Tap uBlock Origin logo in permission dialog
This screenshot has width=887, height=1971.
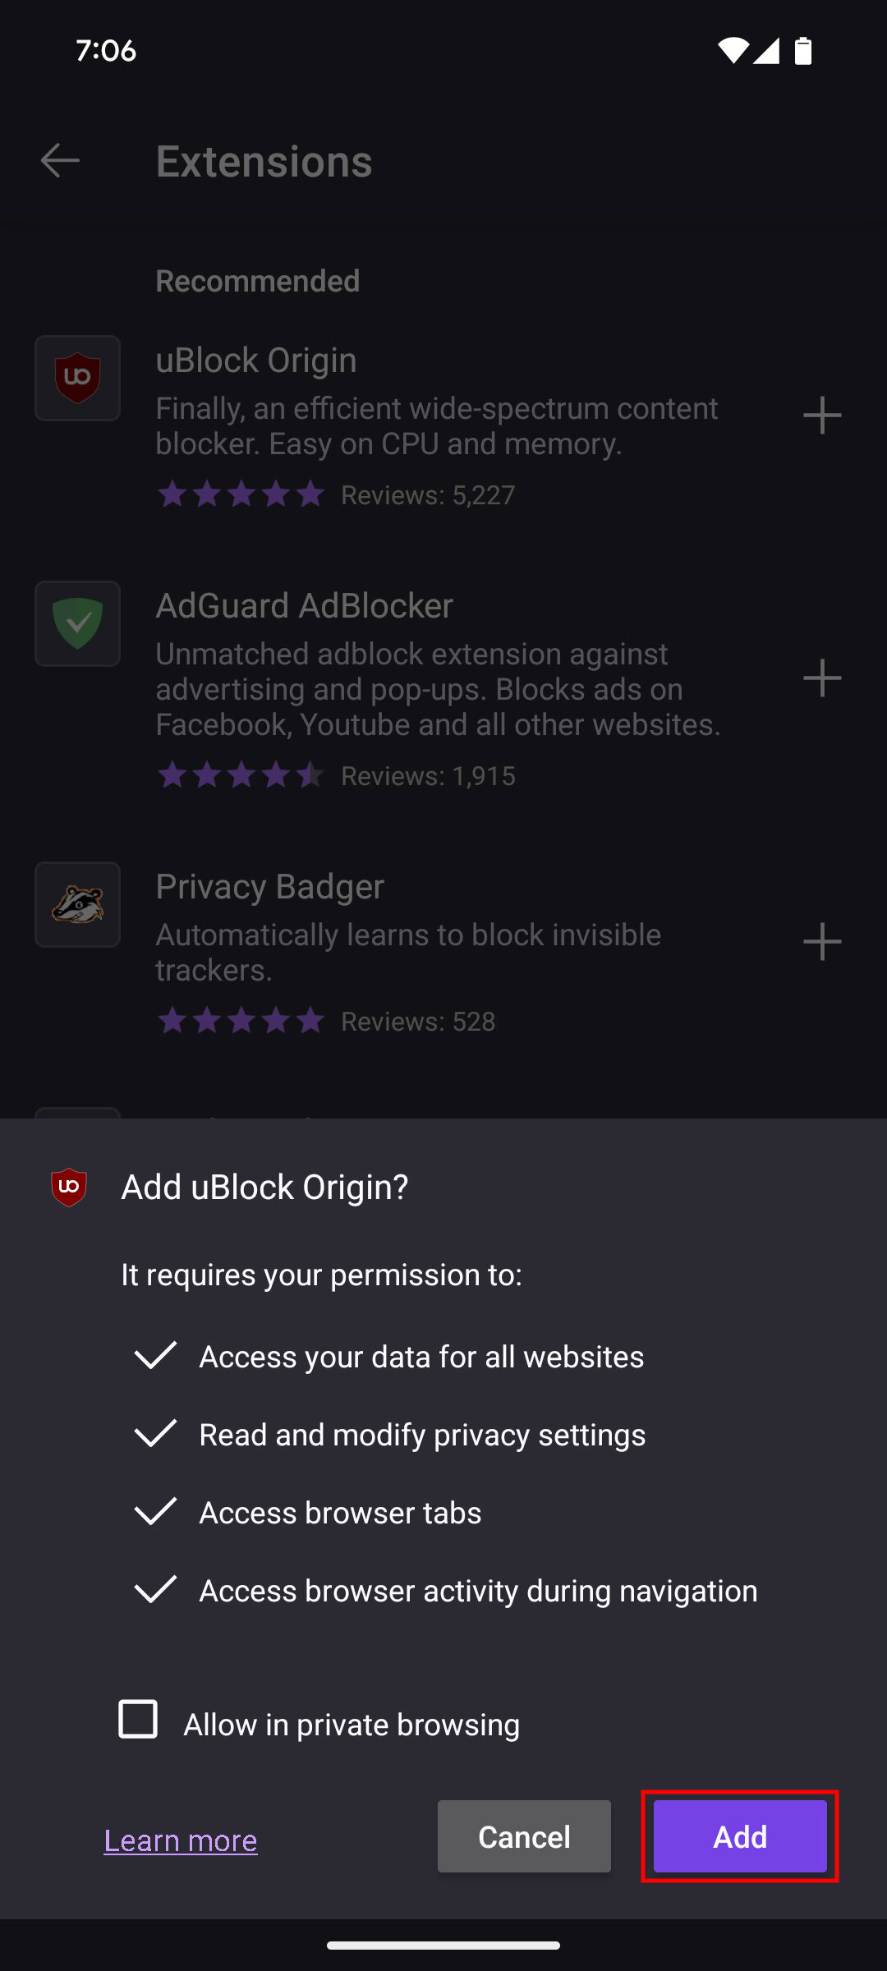[69, 1187]
